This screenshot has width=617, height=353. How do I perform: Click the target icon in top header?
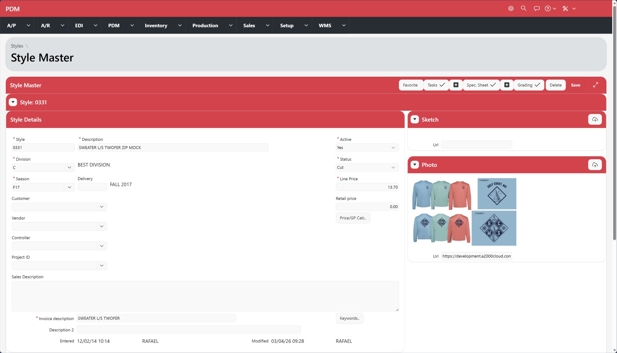pos(511,9)
